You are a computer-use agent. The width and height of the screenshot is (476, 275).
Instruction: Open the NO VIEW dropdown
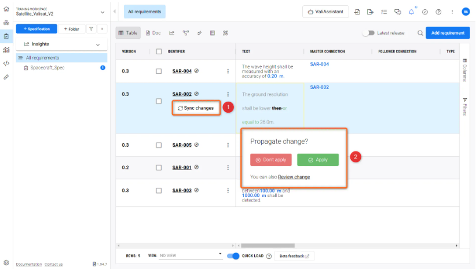pos(191,255)
